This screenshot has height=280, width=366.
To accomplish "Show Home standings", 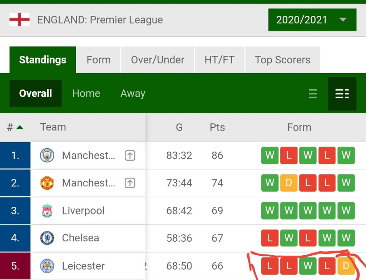I will point(86,93).
